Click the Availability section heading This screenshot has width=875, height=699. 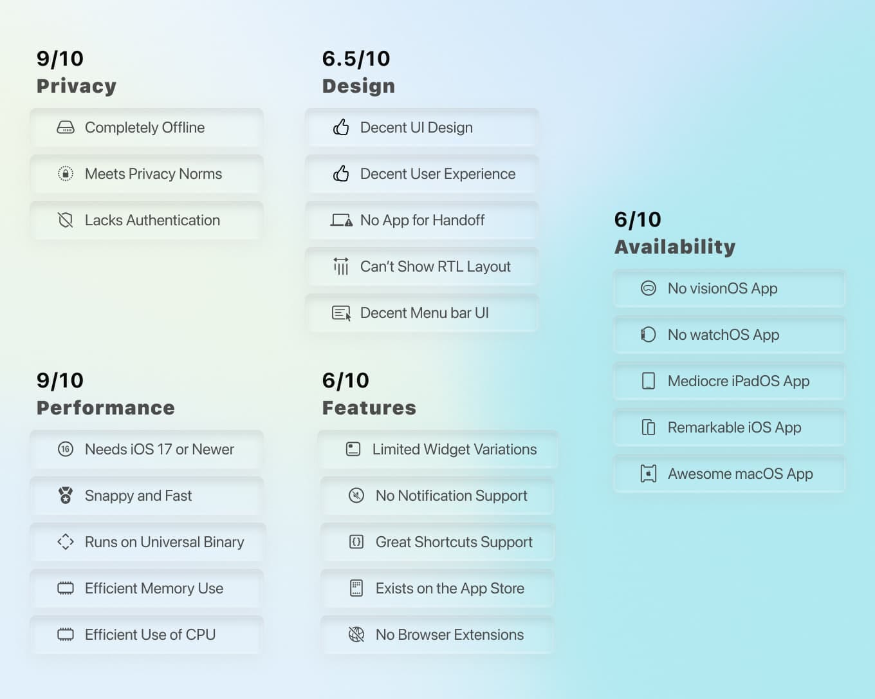pos(675,247)
